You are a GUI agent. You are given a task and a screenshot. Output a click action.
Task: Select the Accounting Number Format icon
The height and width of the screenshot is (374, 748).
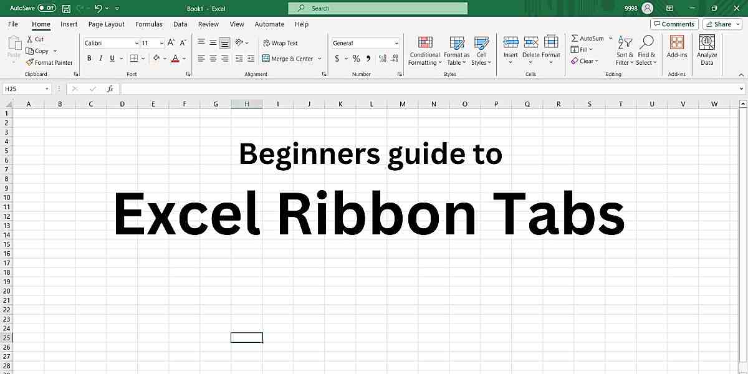coord(337,58)
